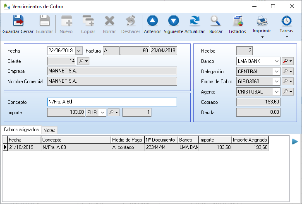Open the Banco lookup magnifier button
Image resolution: width=302 pixels, height=204 pixels.
pyautogui.click(x=287, y=61)
